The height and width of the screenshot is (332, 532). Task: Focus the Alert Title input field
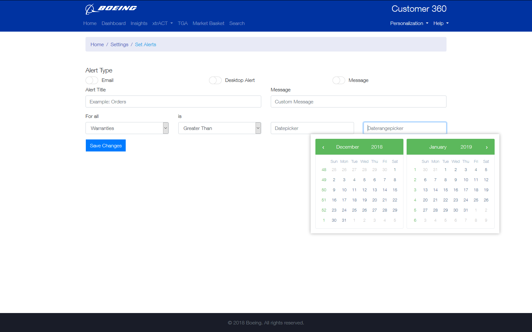pyautogui.click(x=173, y=101)
